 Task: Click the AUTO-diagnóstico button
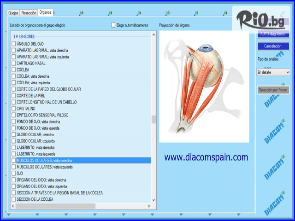(273, 34)
